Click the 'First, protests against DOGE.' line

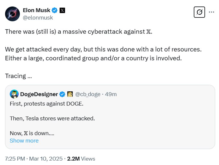coord(47,104)
